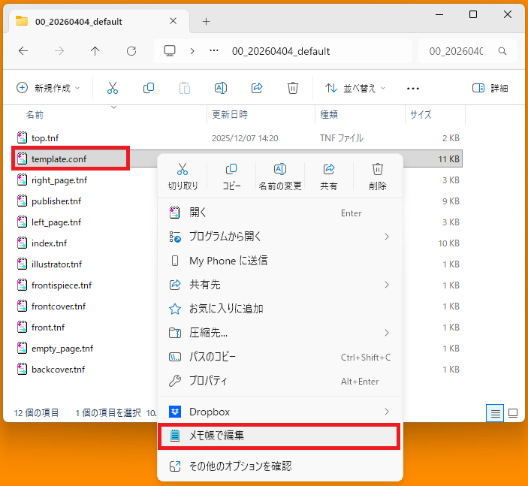Switch to details list view icon
This screenshot has height=486, width=528.
[495, 413]
